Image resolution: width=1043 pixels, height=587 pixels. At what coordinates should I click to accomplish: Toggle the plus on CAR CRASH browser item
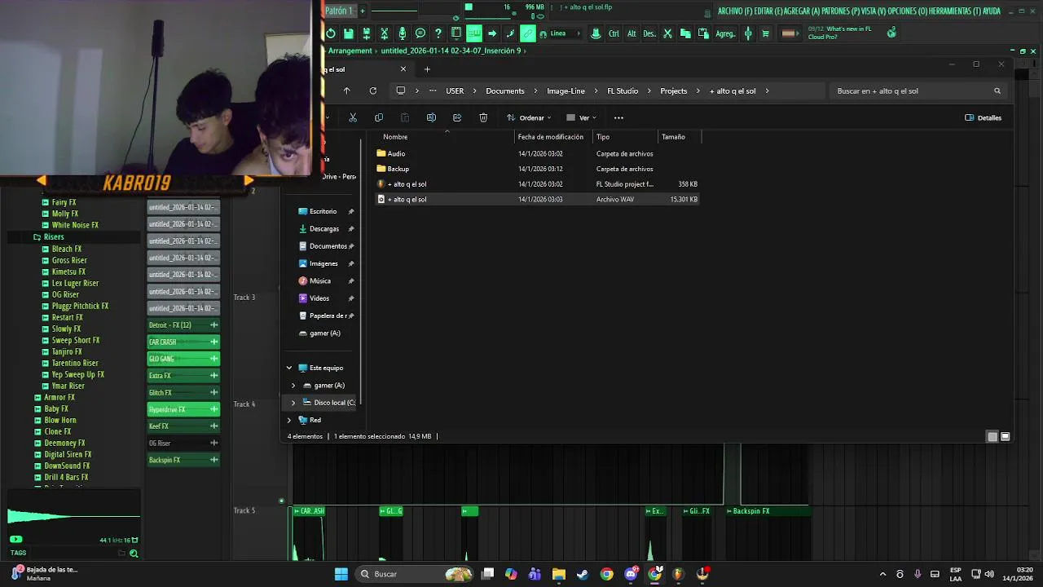tap(213, 342)
